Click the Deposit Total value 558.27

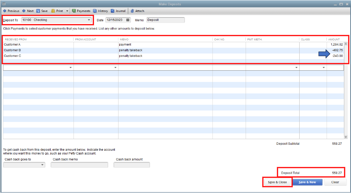coord(337,173)
